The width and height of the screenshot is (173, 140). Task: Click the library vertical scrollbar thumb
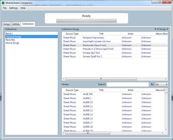click(x=166, y=93)
